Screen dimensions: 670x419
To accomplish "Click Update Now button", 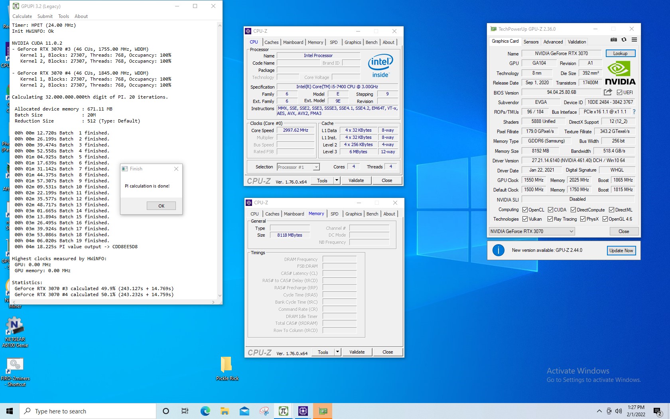I will click(x=621, y=251).
